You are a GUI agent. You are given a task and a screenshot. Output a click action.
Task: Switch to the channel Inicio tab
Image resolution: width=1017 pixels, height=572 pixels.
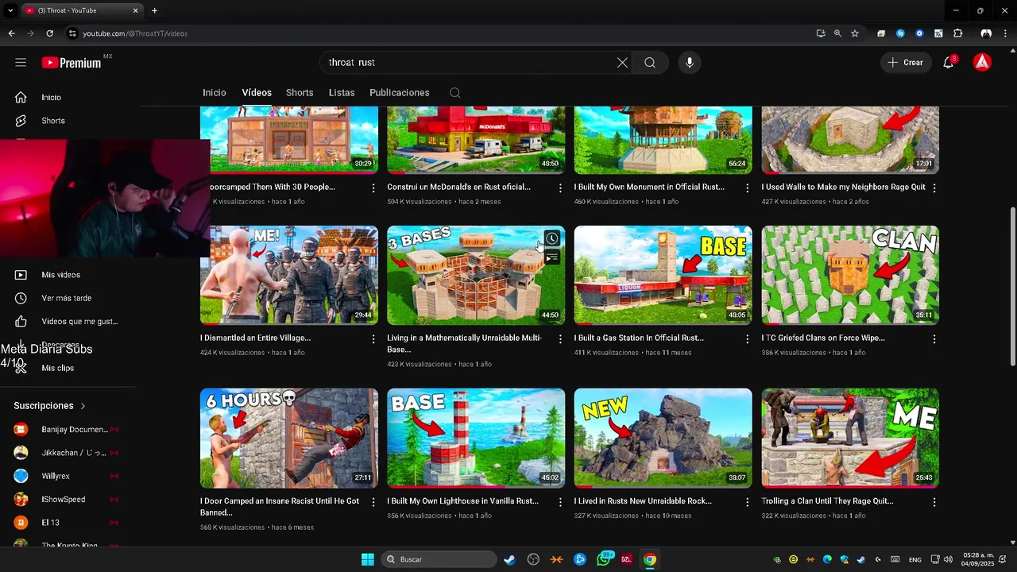pyautogui.click(x=215, y=93)
